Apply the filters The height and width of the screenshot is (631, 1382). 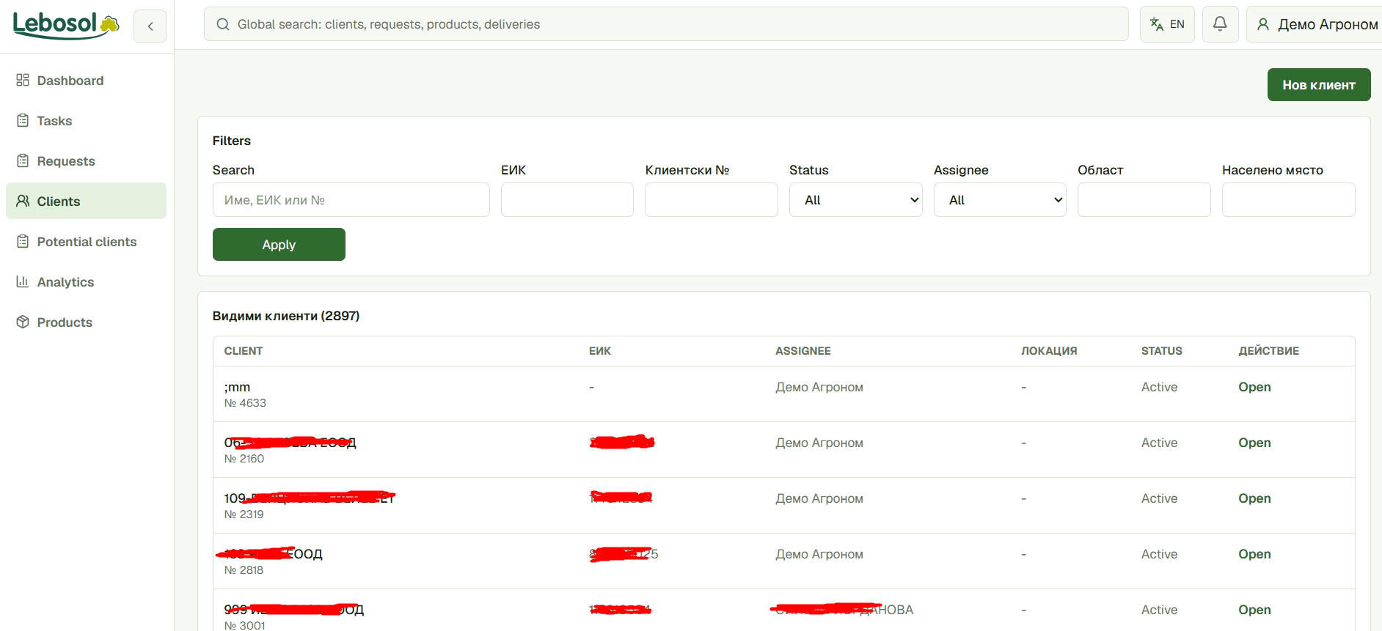click(279, 245)
